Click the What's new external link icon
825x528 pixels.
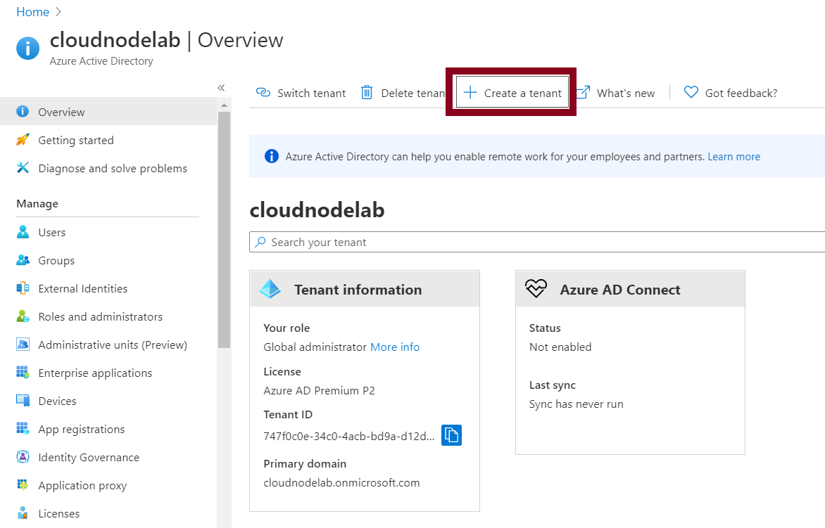[583, 93]
